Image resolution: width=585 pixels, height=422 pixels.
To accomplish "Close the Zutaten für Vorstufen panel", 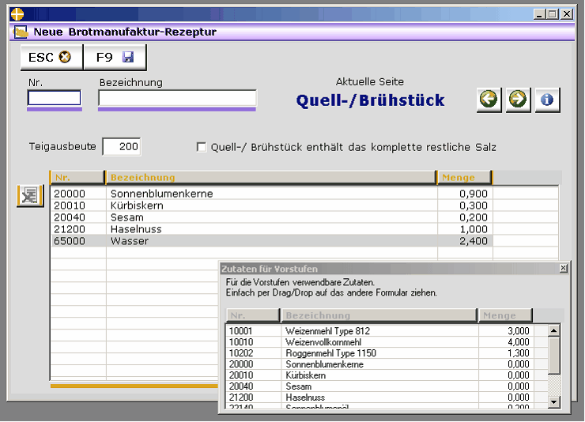I will click(x=564, y=268).
